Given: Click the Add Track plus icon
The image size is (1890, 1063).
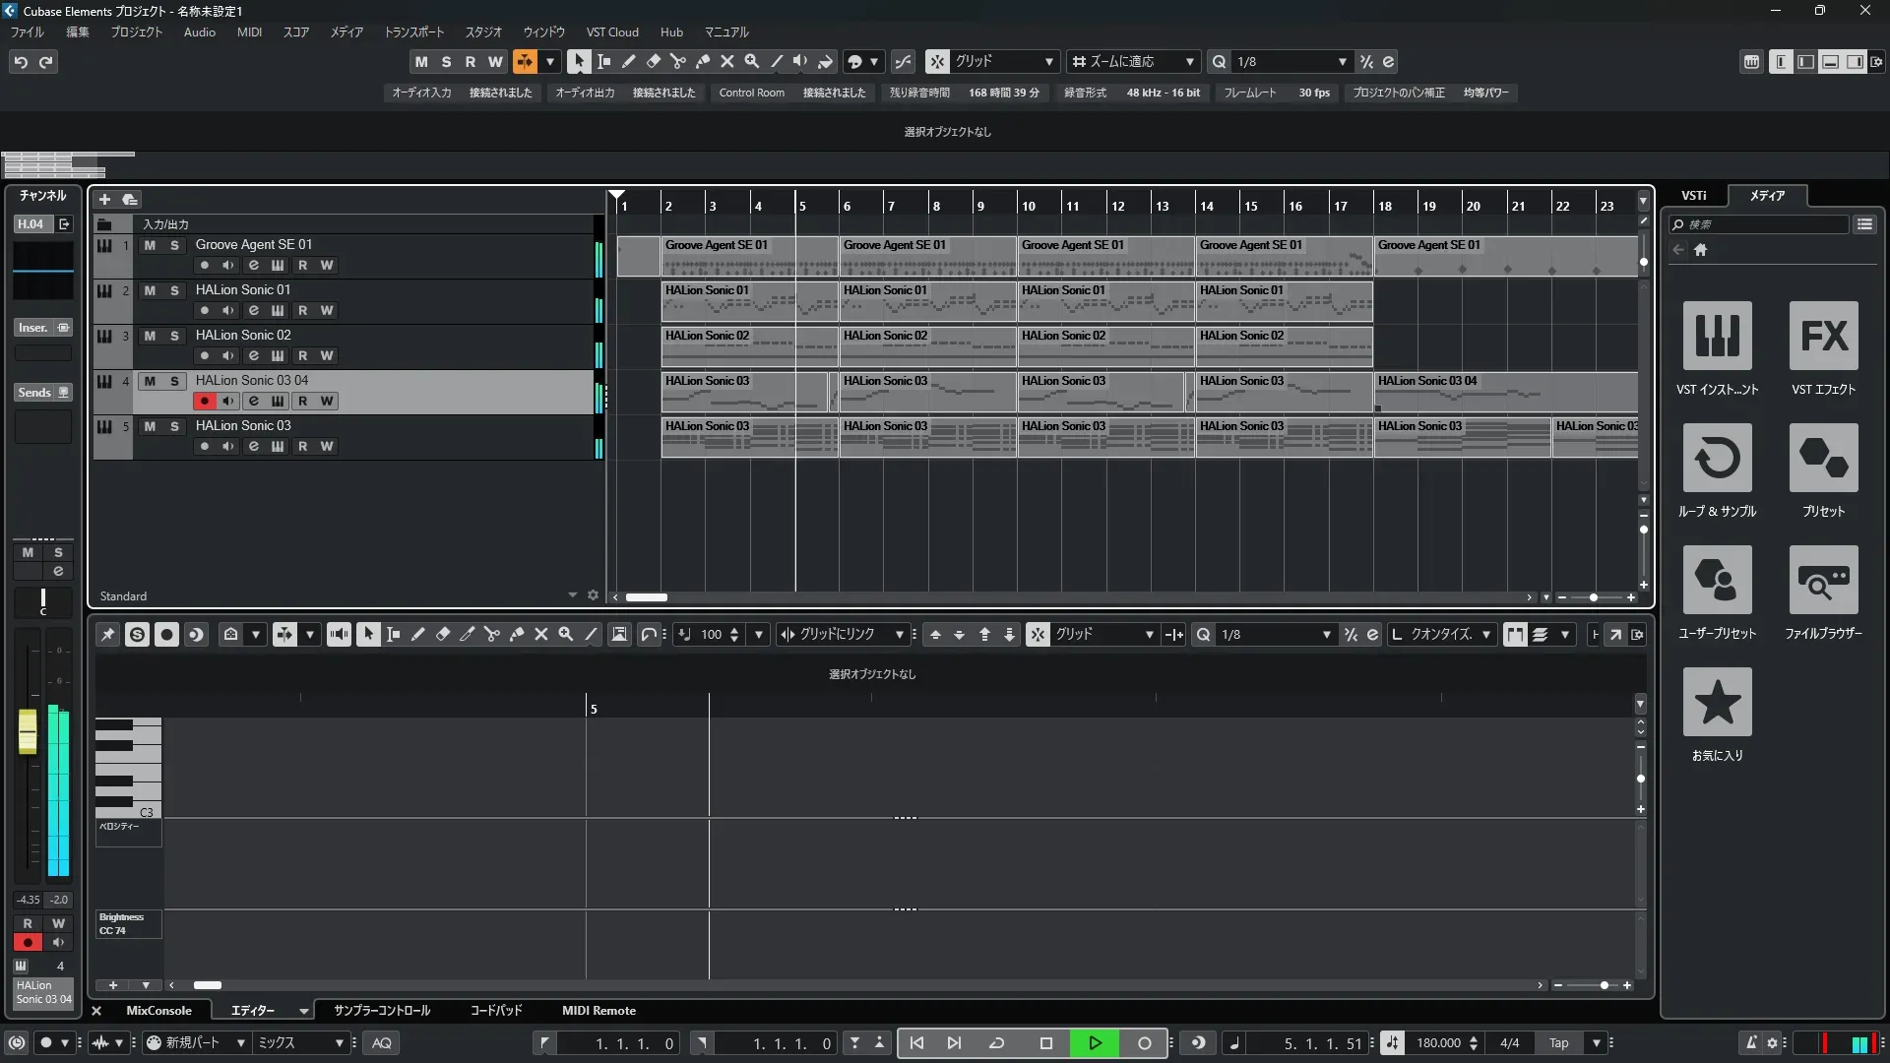Looking at the screenshot, I should click(x=104, y=200).
